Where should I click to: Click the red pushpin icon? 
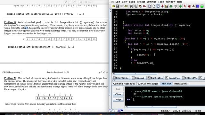[x=162, y=6]
